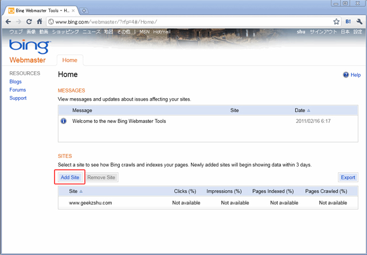Click the Webmaster heading link
367x255 pixels.
point(28,60)
